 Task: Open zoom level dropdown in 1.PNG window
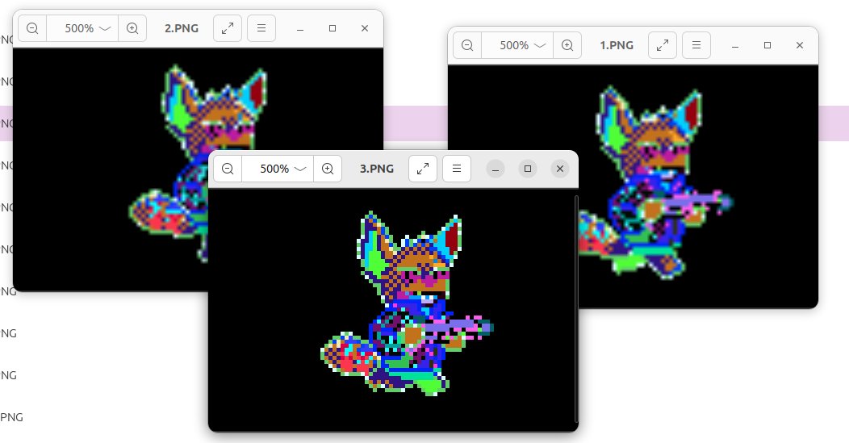[x=517, y=45]
